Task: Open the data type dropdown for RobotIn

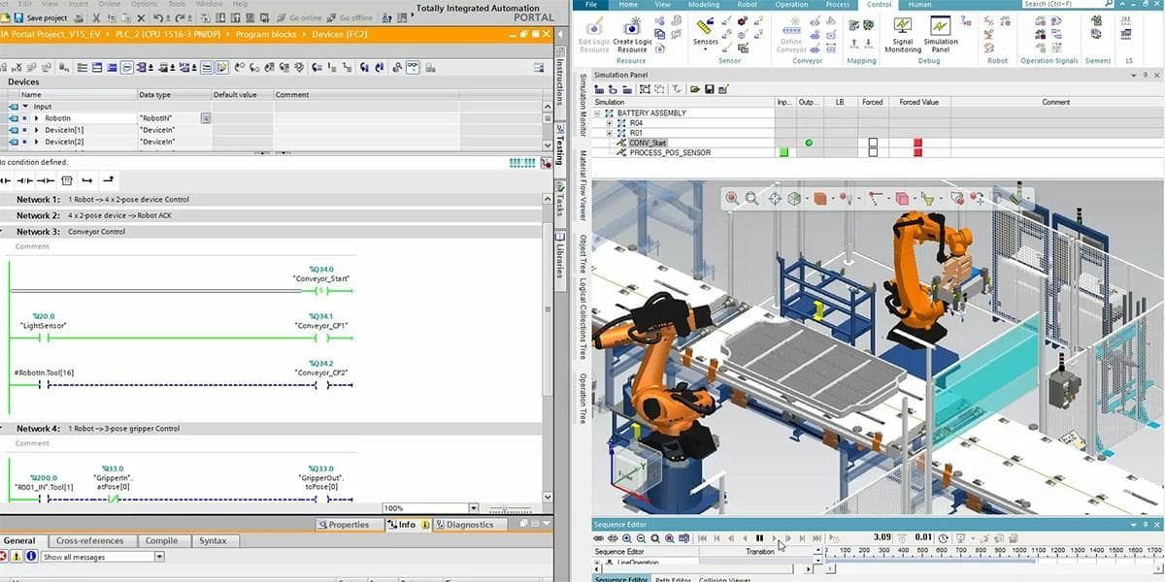Action: pos(206,118)
